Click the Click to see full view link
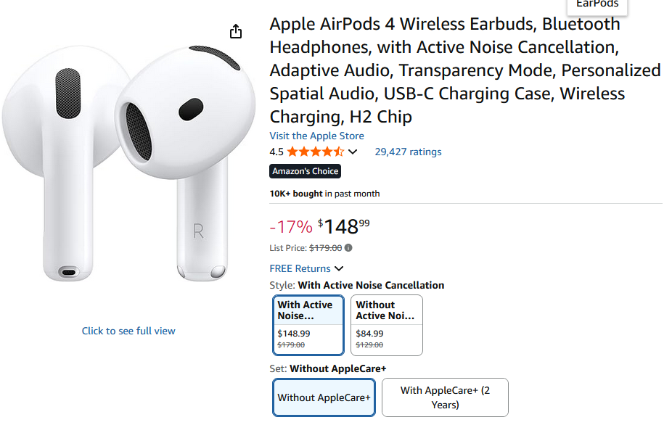The width and height of the screenshot is (672, 425). click(128, 331)
